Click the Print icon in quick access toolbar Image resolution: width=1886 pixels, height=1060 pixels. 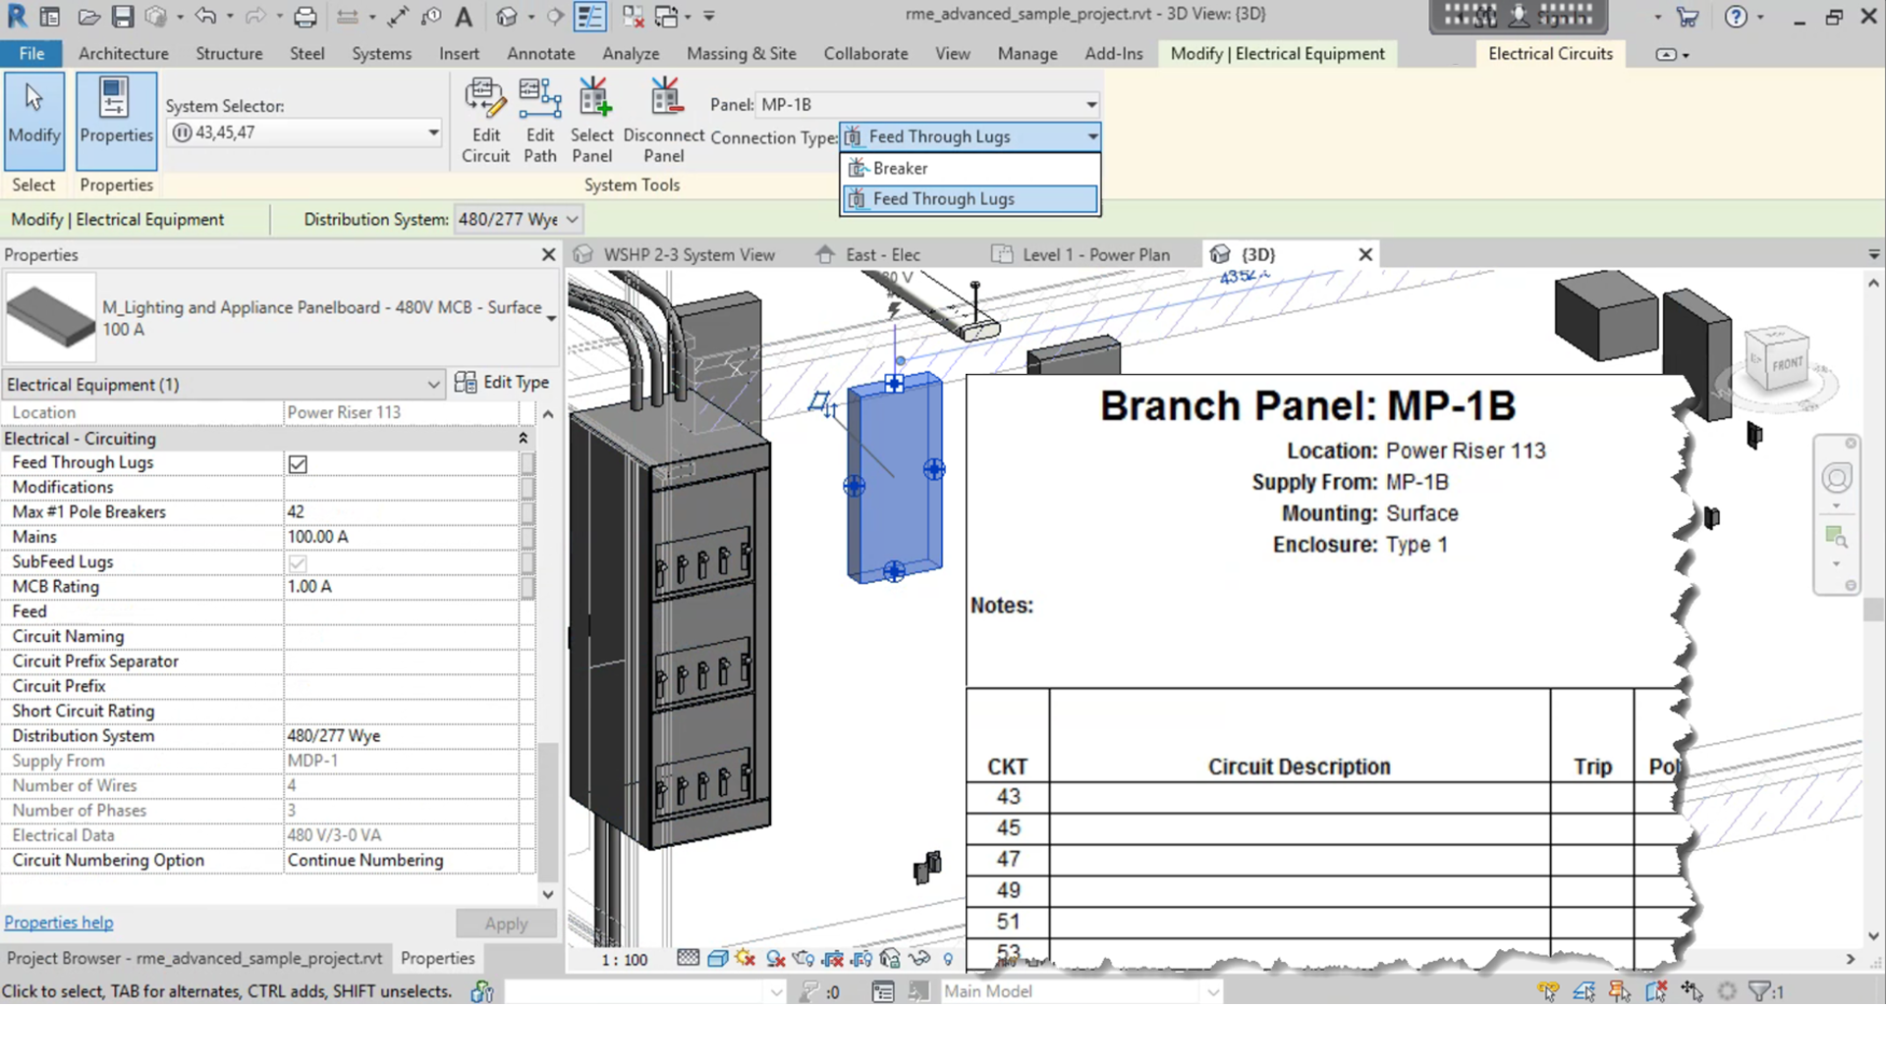305,17
